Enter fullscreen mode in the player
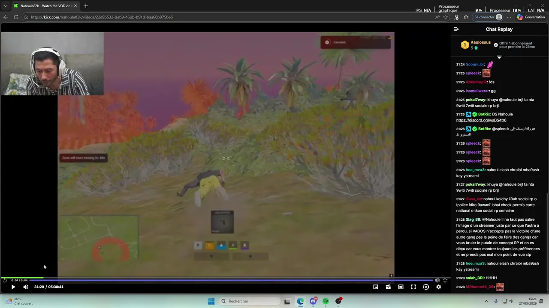This screenshot has width=549, height=308. 413,287
